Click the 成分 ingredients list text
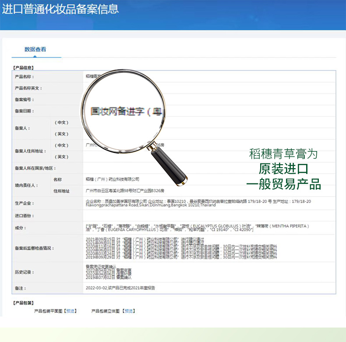This screenshot has height=342, width=346. click(197, 228)
